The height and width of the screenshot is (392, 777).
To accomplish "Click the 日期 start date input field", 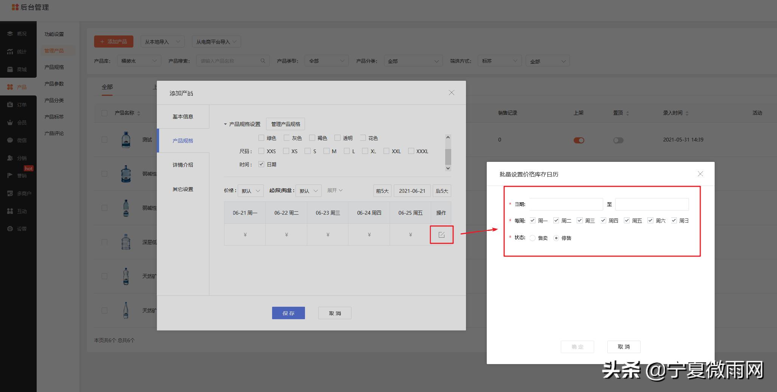I will coord(566,204).
